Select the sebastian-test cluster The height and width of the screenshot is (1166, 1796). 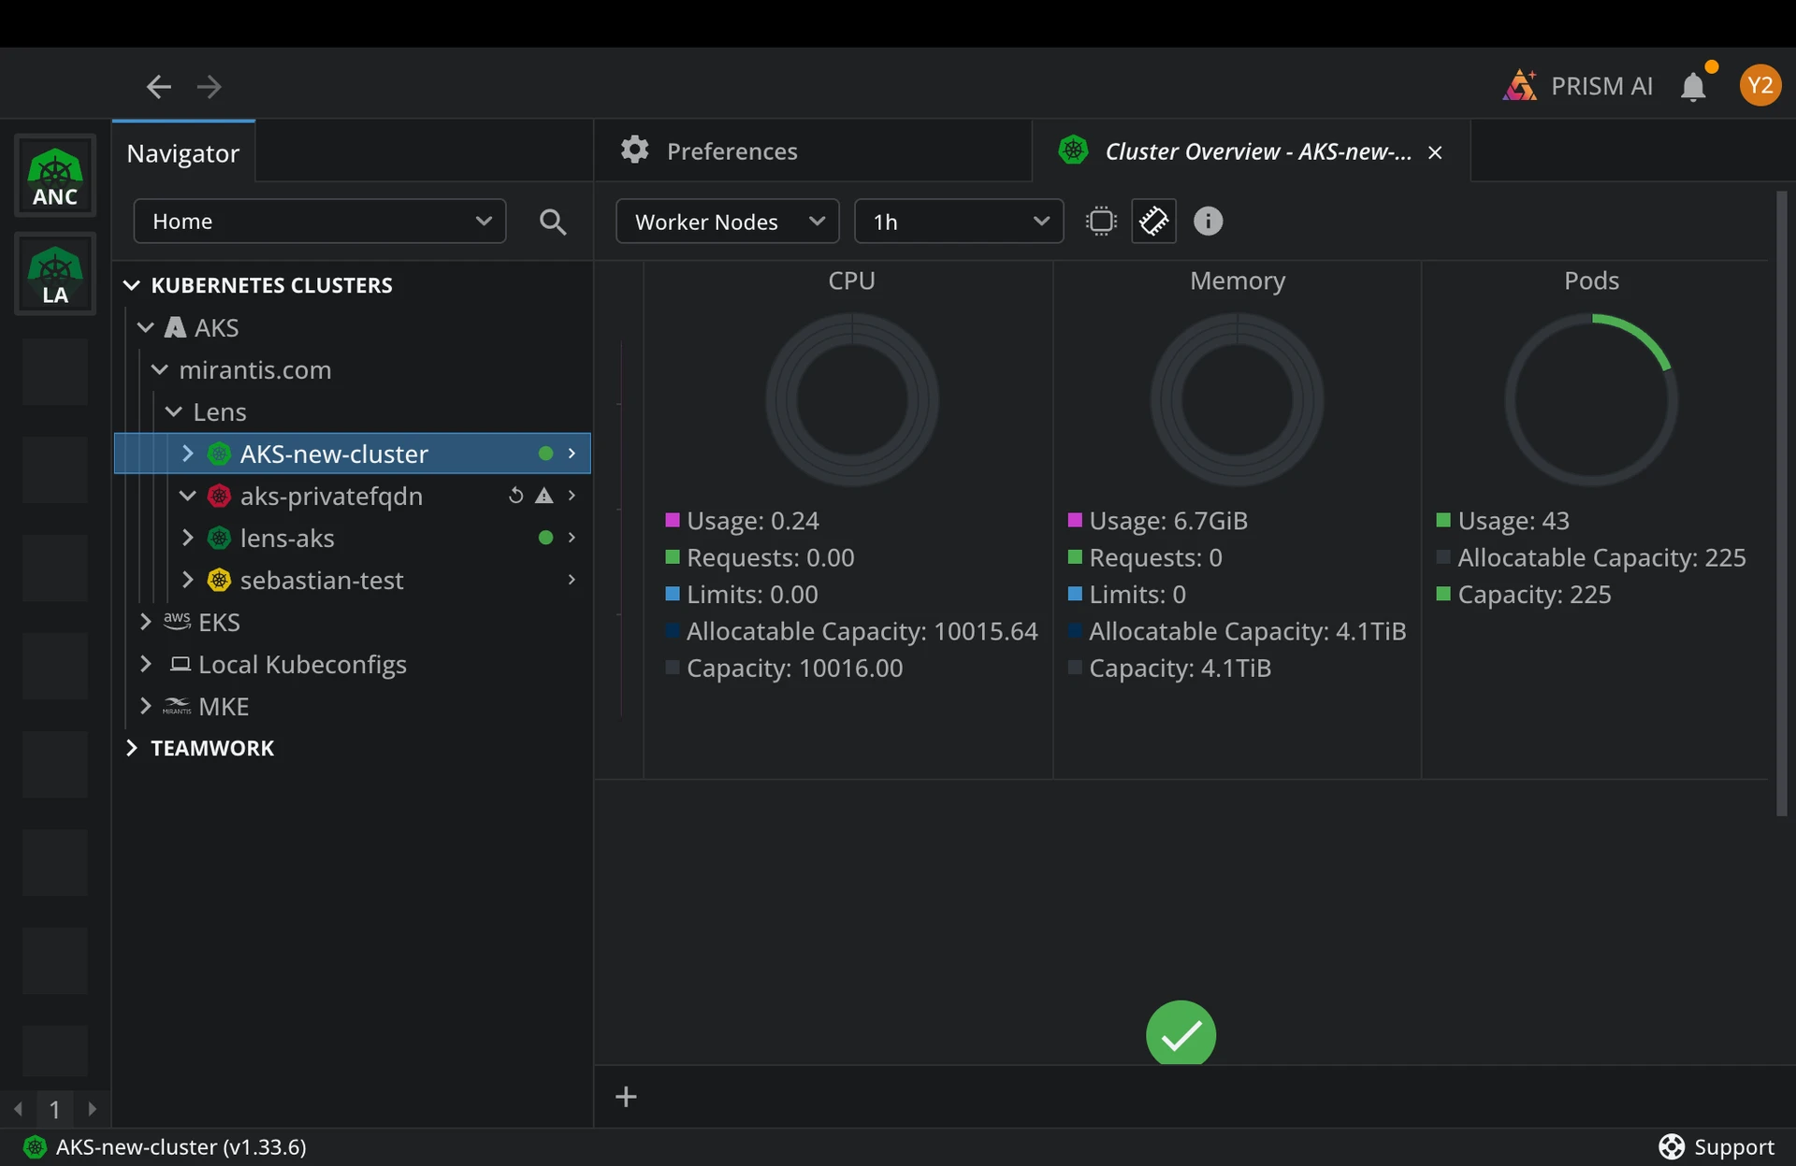[322, 580]
